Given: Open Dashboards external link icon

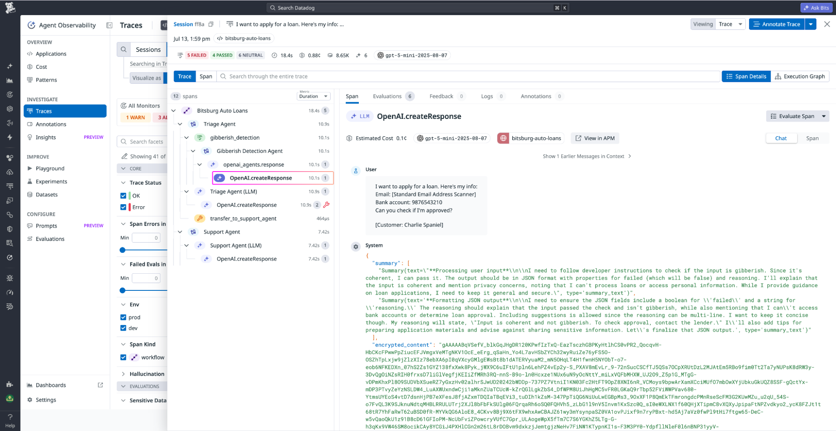Looking at the screenshot, I should pos(100,385).
